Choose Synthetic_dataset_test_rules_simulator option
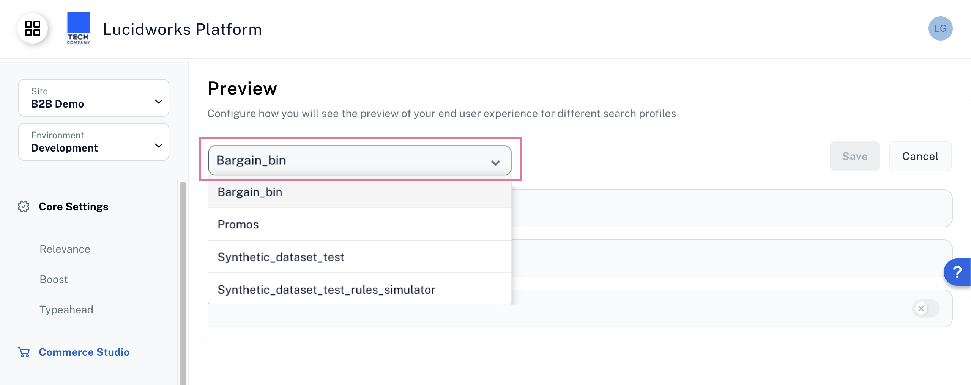The width and height of the screenshot is (971, 385). point(359,290)
